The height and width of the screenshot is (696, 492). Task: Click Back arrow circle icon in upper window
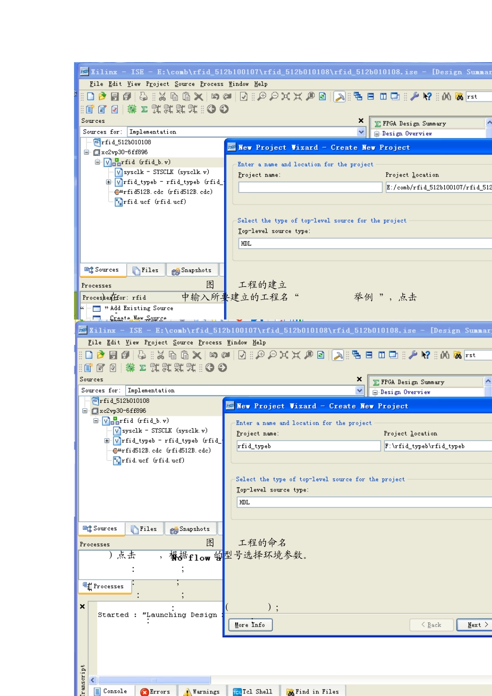[x=211, y=109]
